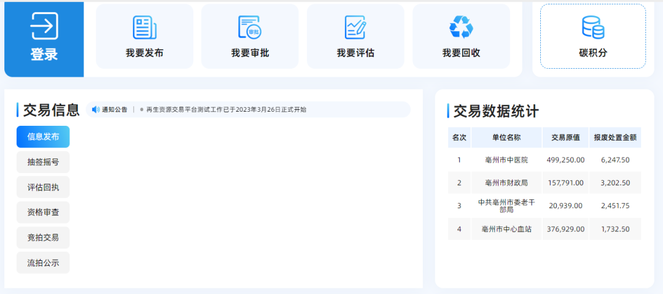Viewport: 663px width, 294px height.
Task: Click the 报废处置金额 column header
Action: [615, 137]
